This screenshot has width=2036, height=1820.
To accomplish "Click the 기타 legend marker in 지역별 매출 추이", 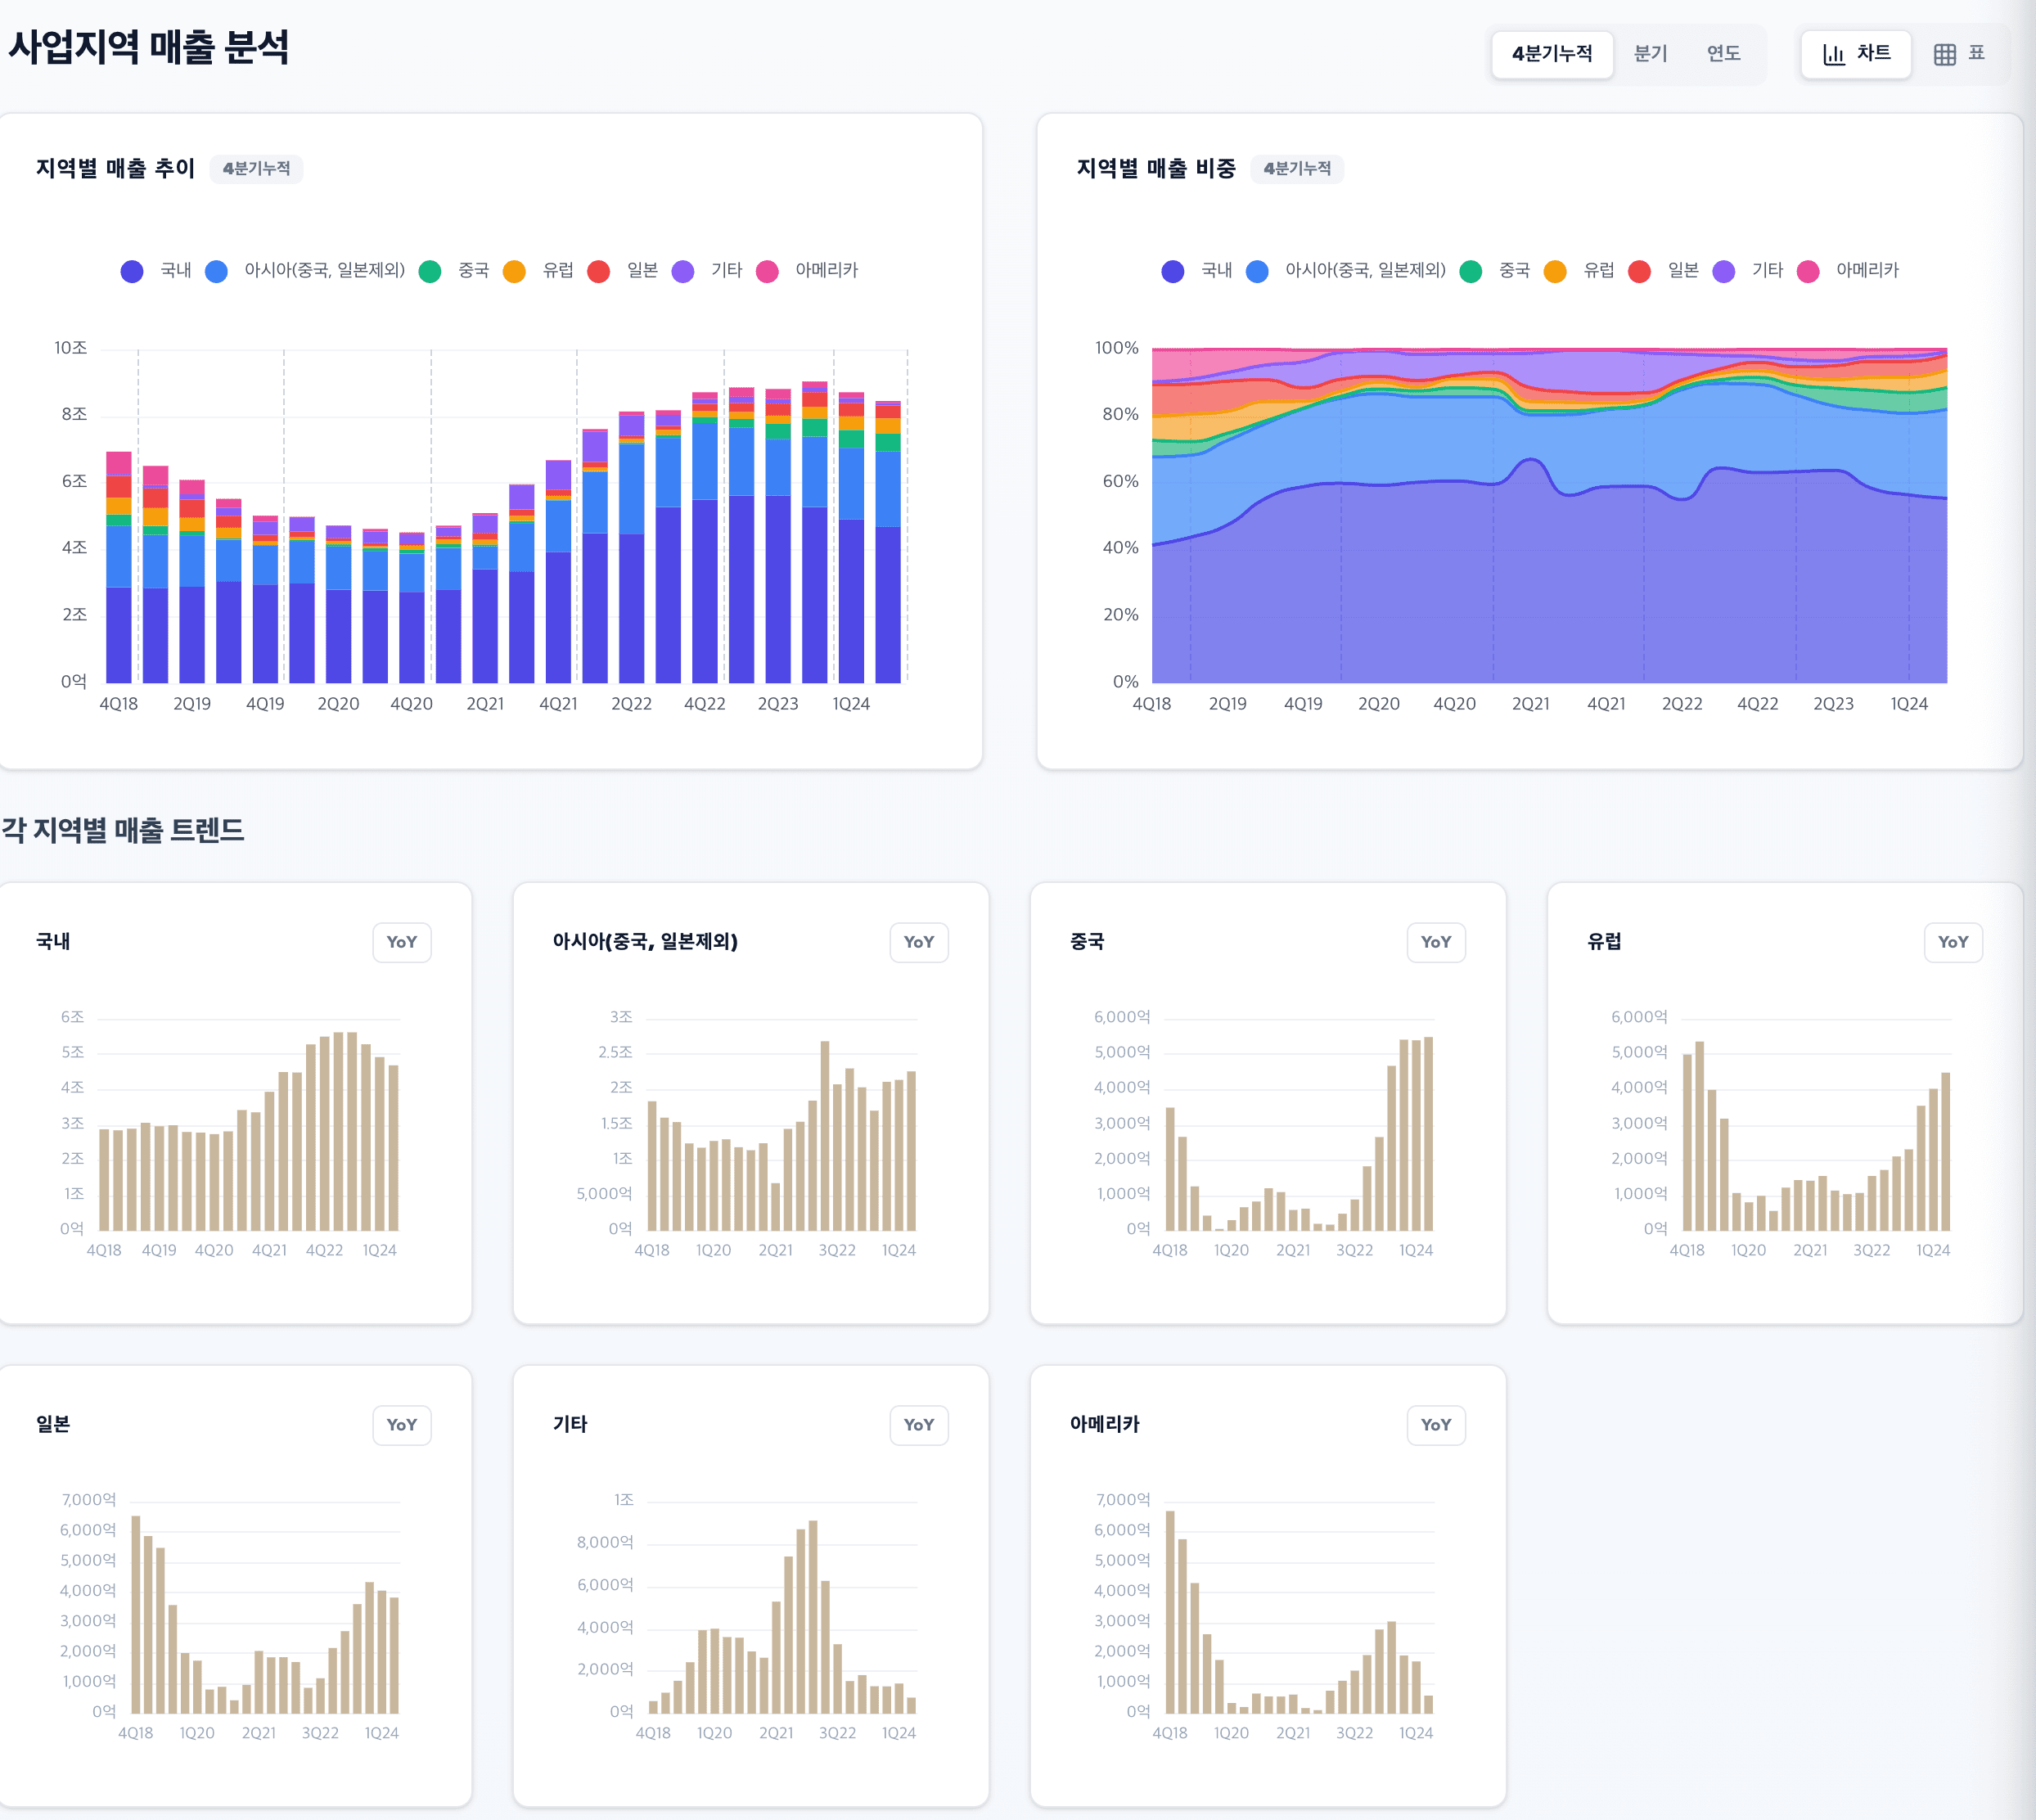I will point(684,270).
